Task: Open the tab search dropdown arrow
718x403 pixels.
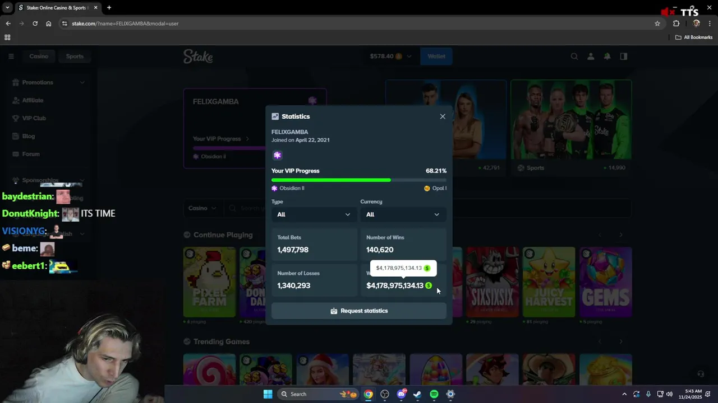Action: [7, 8]
